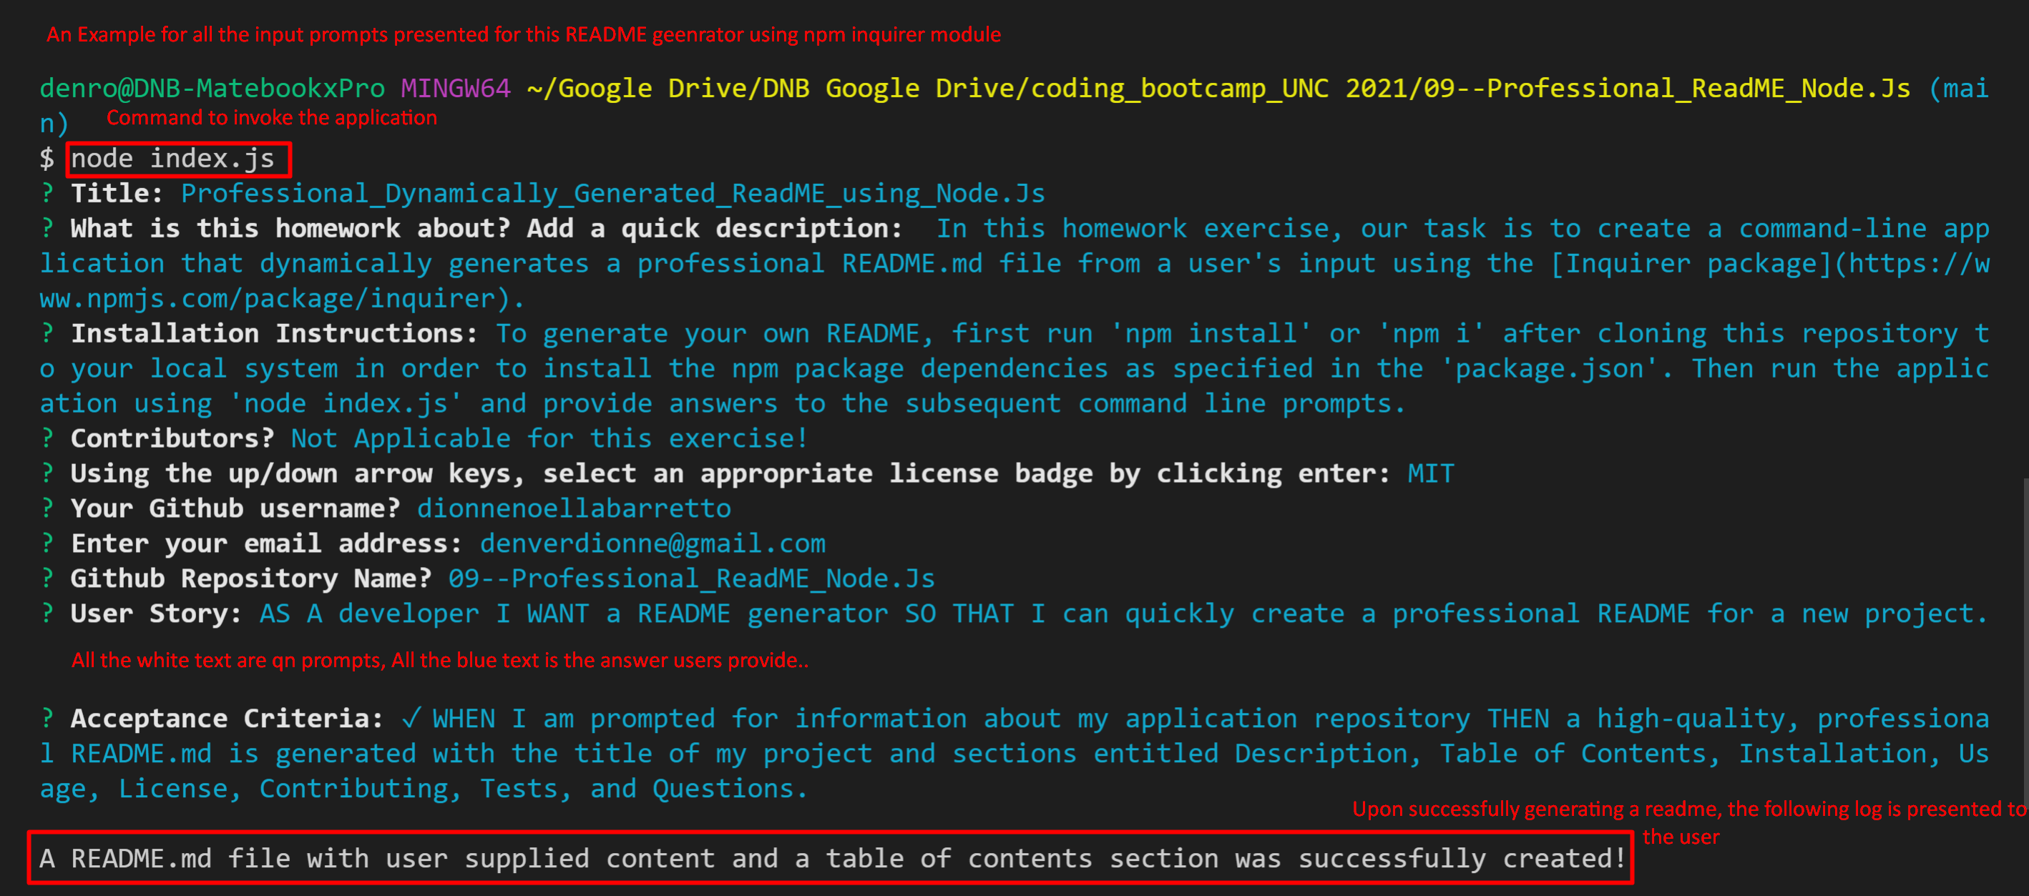Click the Title answer Professional_Dynamically_Generated_ReadME_using_Node.Js
2029x896 pixels.
click(x=613, y=194)
